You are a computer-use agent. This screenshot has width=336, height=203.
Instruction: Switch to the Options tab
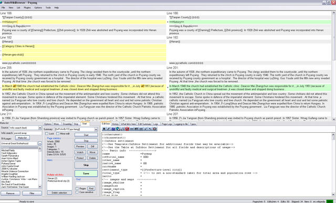pos(48,124)
